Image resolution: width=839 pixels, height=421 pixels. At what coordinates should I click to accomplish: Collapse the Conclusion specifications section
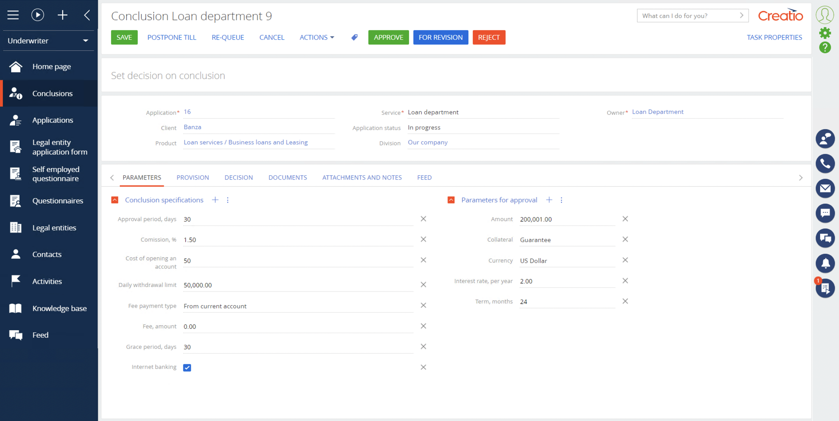(x=115, y=200)
